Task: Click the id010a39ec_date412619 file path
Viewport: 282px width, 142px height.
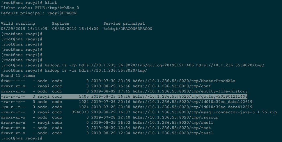Action: [x=192, y=107]
